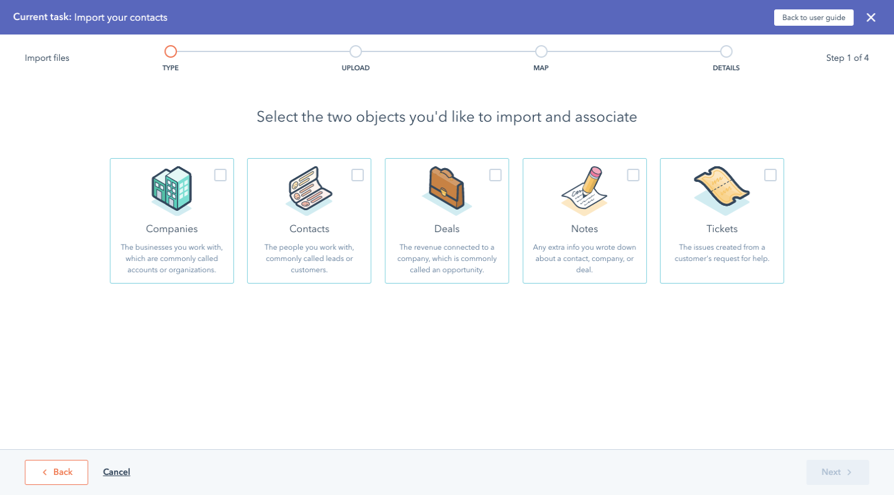Screen dimensions: 894x495
Task: Check the Notes checkbox
Action: [x=633, y=175]
